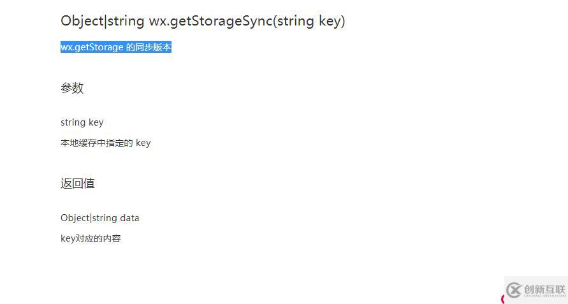
Task: Click the 创新互联 watermark text
Action: pos(545,289)
